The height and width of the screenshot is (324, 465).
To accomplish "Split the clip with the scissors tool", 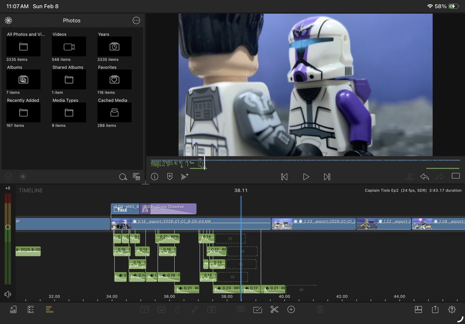I will [274, 309].
